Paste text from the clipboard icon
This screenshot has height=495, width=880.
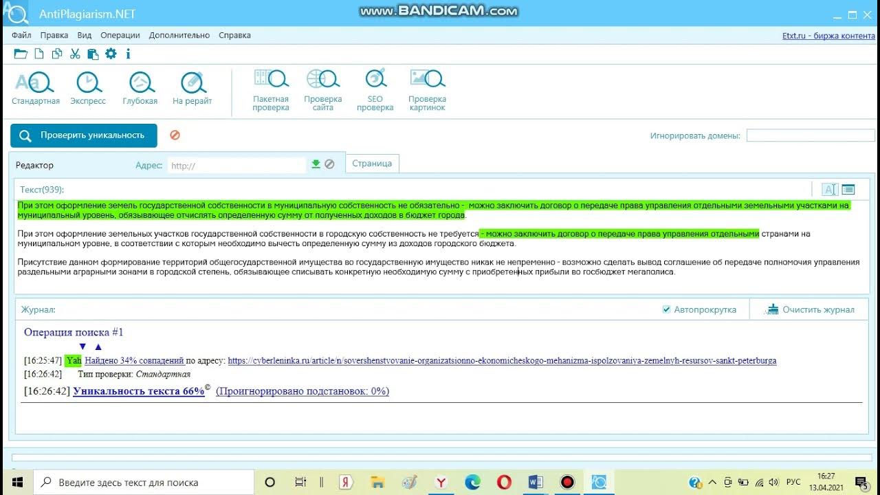click(93, 54)
